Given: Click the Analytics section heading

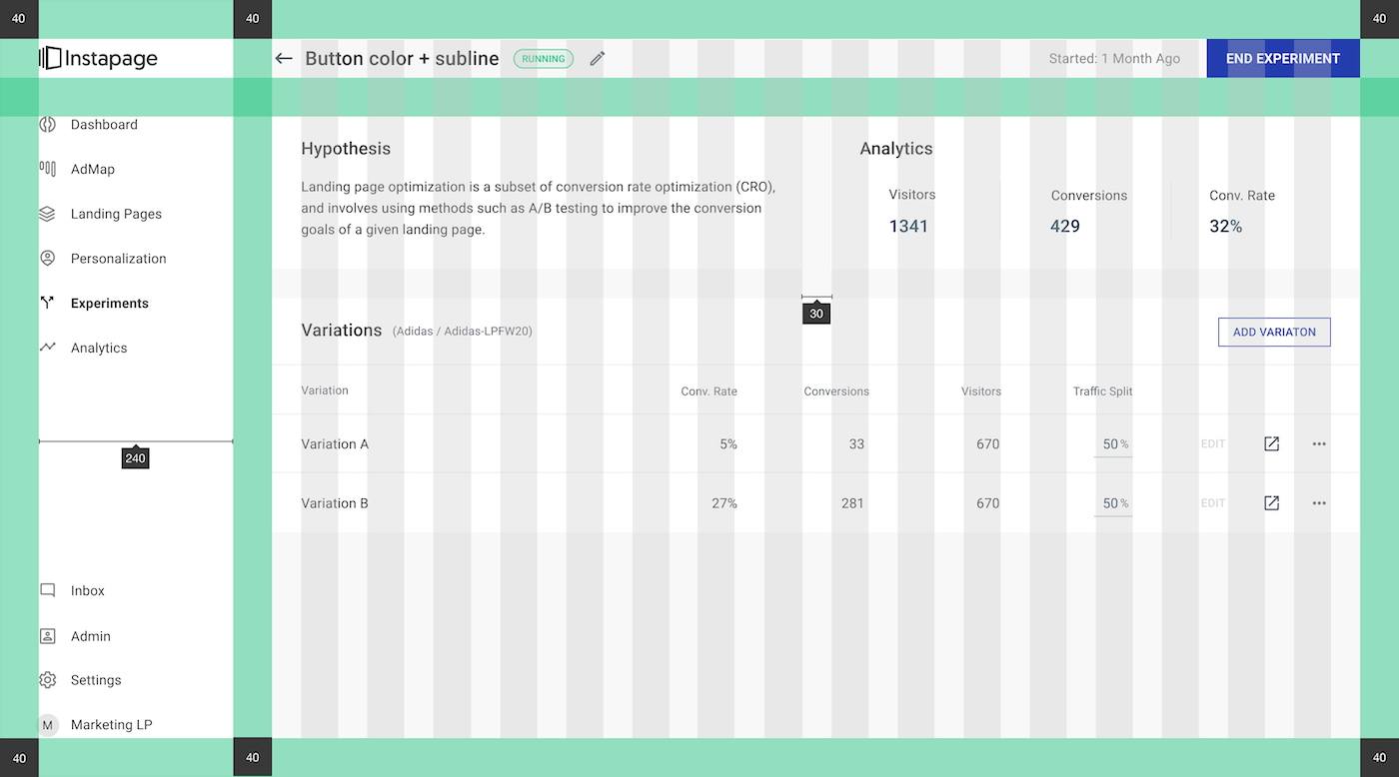Looking at the screenshot, I should tap(896, 148).
